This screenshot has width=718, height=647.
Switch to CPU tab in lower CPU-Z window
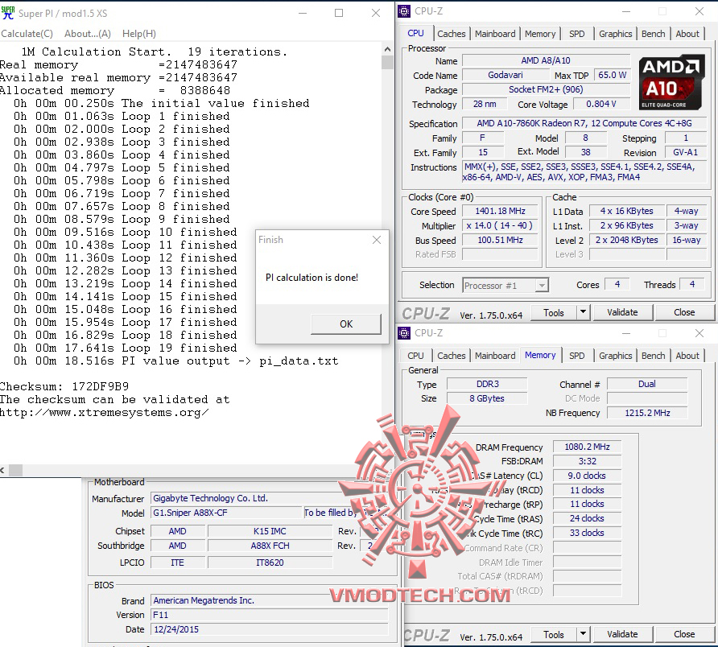click(415, 356)
